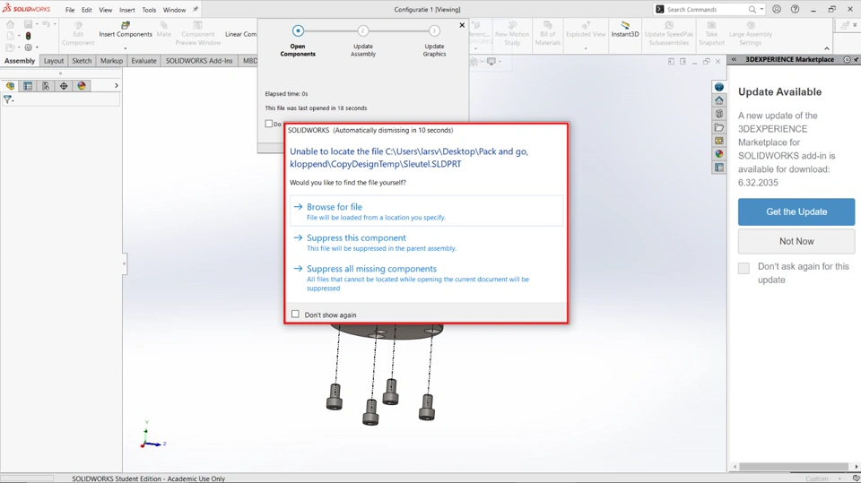Switch to the Markup tab
861x483 pixels.
click(111, 61)
